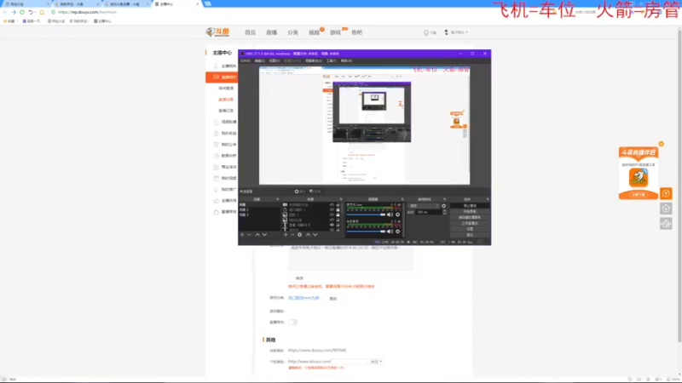Toggle lock on first source row
Screen dimensions: 682x383
pyautogui.click(x=338, y=204)
